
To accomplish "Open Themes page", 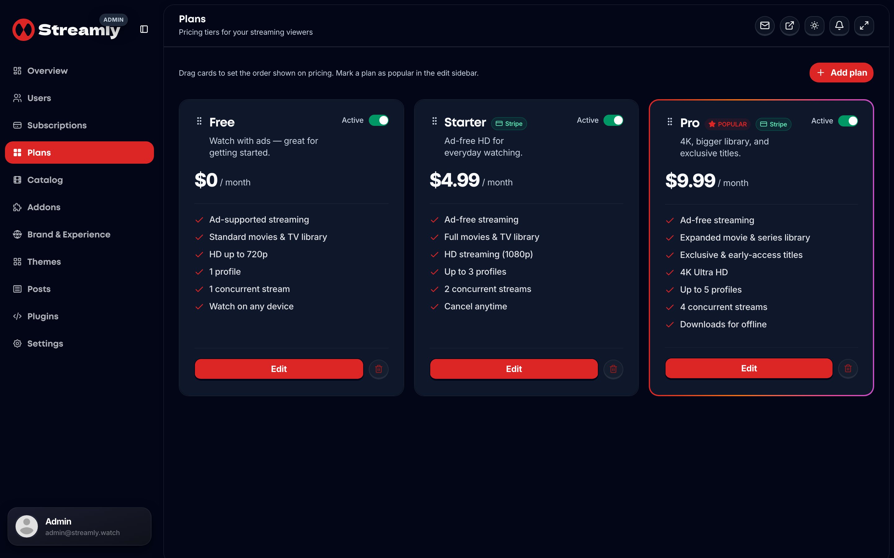I will coord(79,262).
